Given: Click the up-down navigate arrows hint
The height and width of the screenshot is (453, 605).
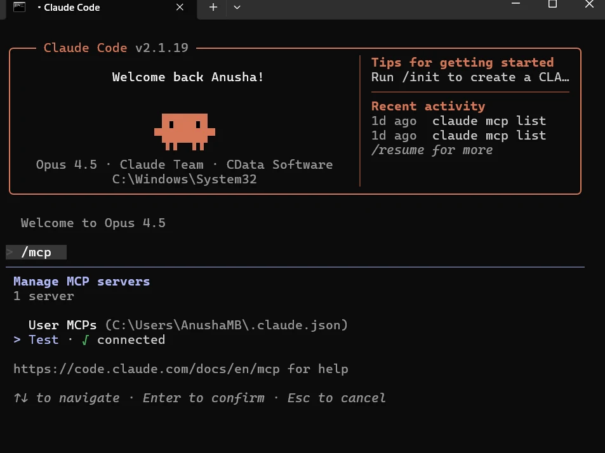Looking at the screenshot, I should [20, 398].
